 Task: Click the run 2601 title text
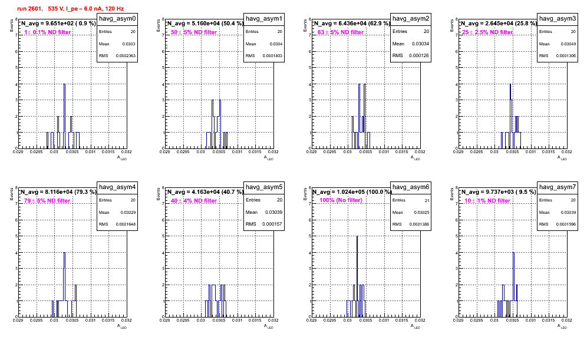[x=70, y=9]
